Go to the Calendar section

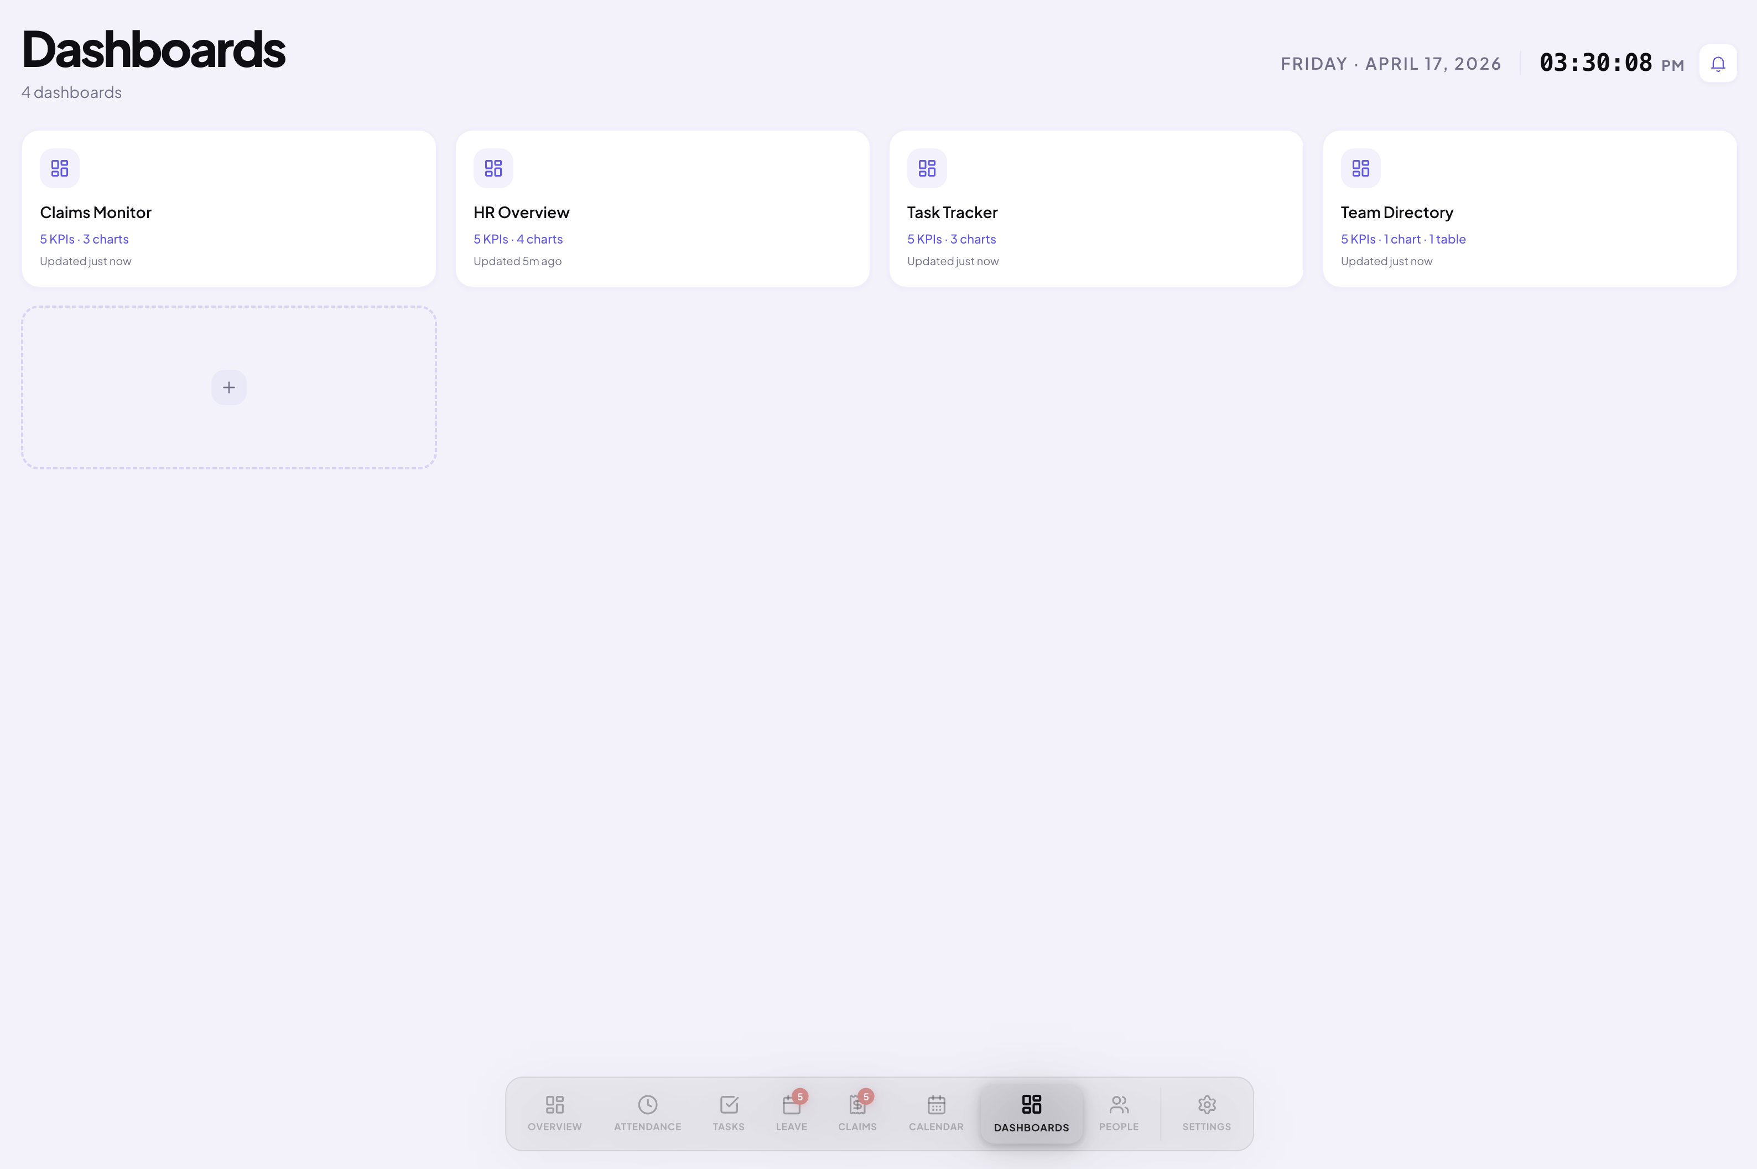pos(936,1113)
